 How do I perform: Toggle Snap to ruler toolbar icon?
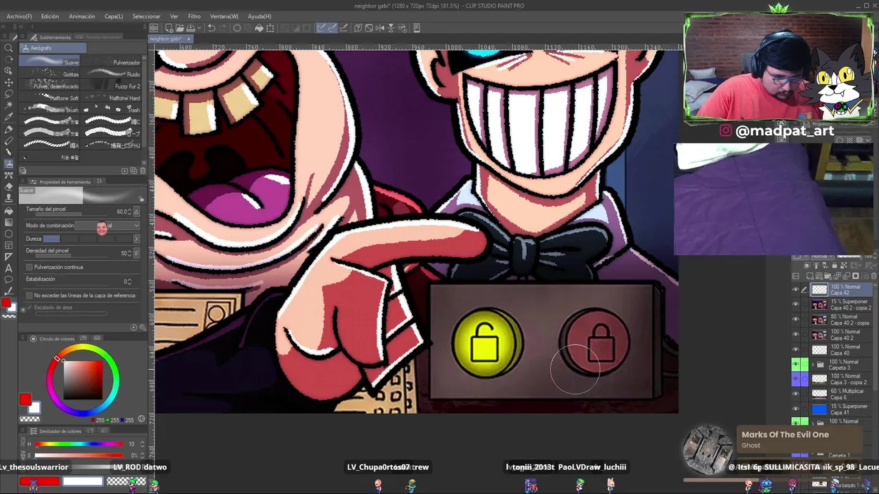point(321,28)
